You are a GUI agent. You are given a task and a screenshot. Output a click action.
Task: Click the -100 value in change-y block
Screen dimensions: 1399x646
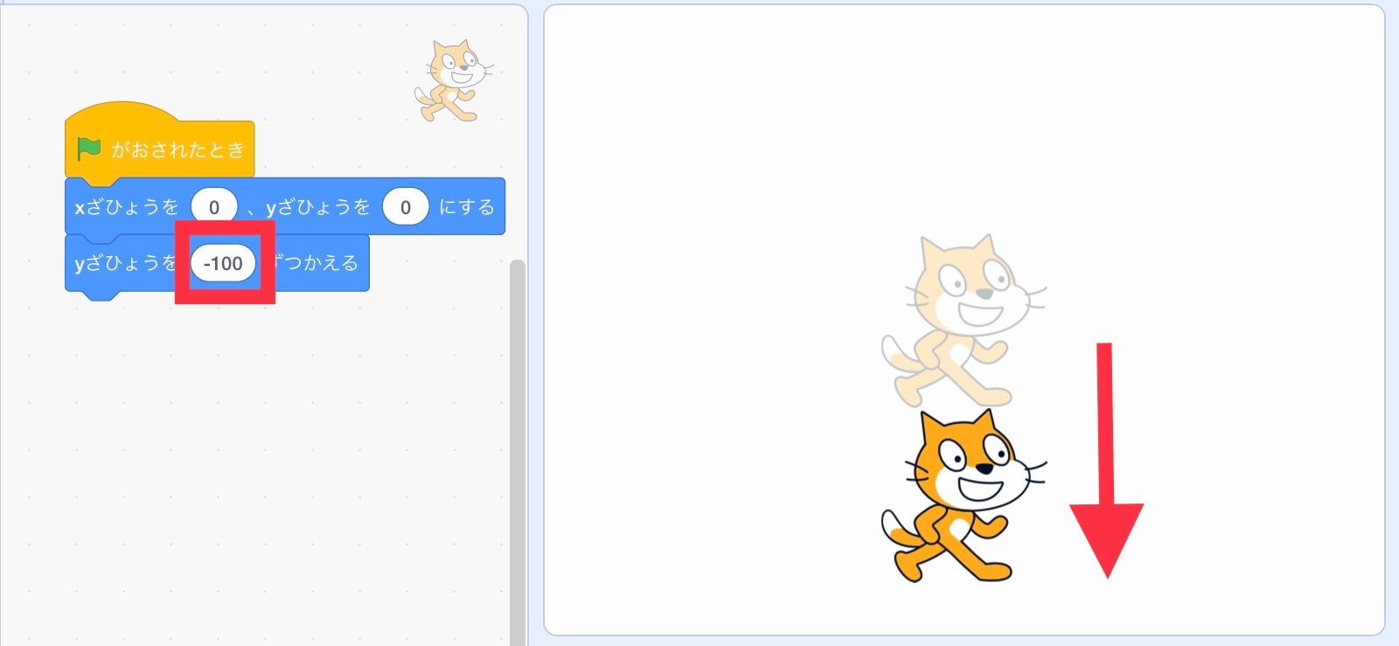223,263
